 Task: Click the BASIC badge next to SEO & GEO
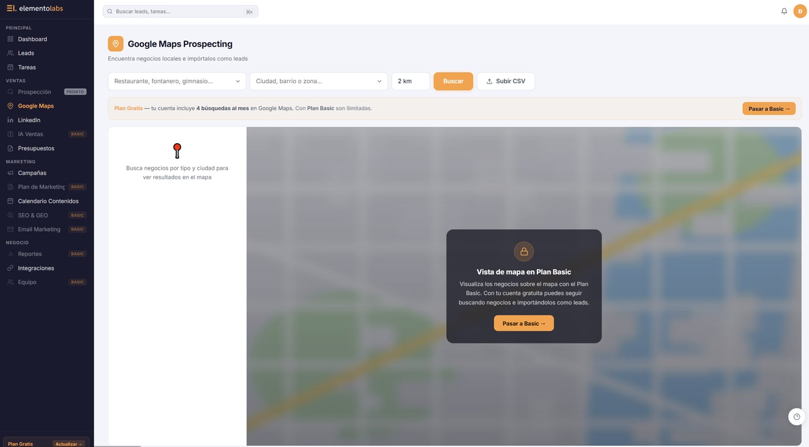pyautogui.click(x=77, y=215)
